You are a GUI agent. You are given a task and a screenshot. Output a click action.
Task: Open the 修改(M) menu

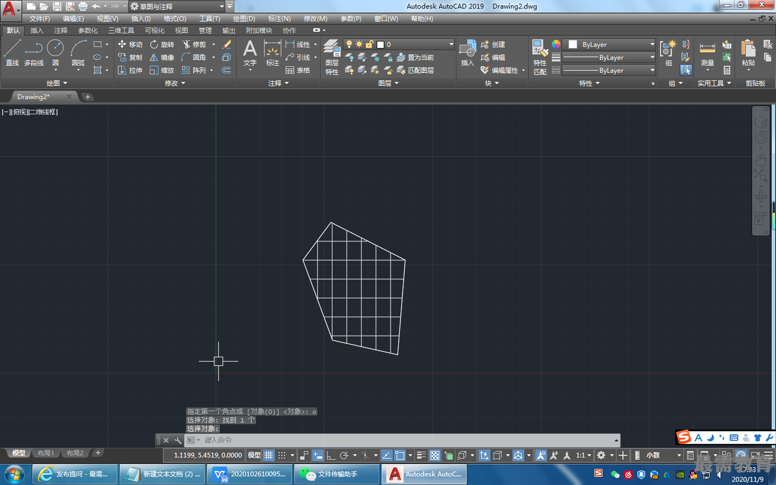pyautogui.click(x=315, y=18)
